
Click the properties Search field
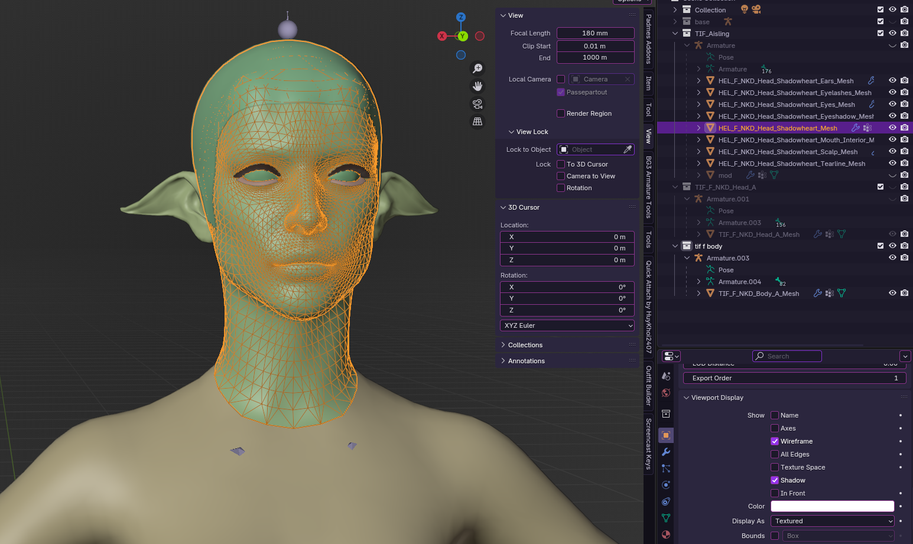[787, 356]
